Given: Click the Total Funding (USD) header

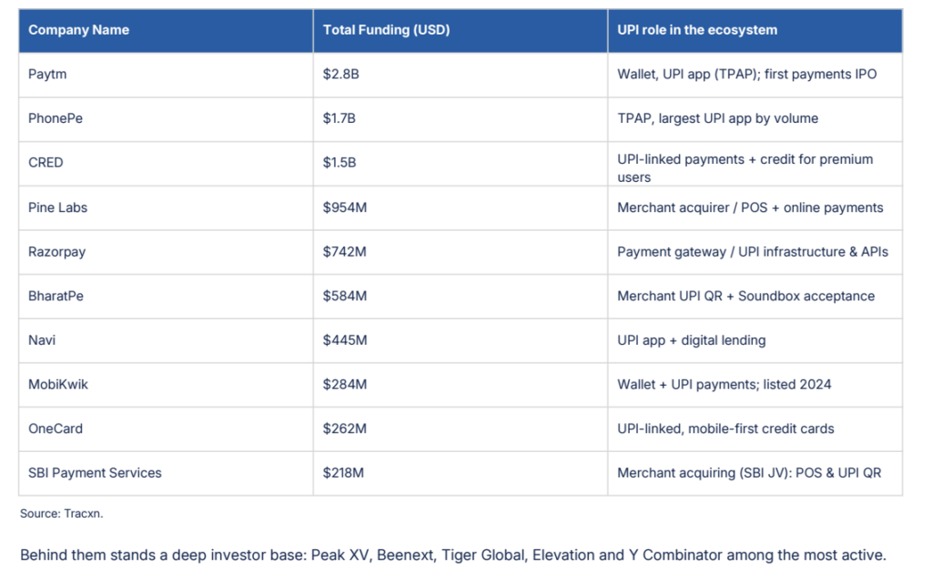Looking at the screenshot, I should (x=386, y=30).
